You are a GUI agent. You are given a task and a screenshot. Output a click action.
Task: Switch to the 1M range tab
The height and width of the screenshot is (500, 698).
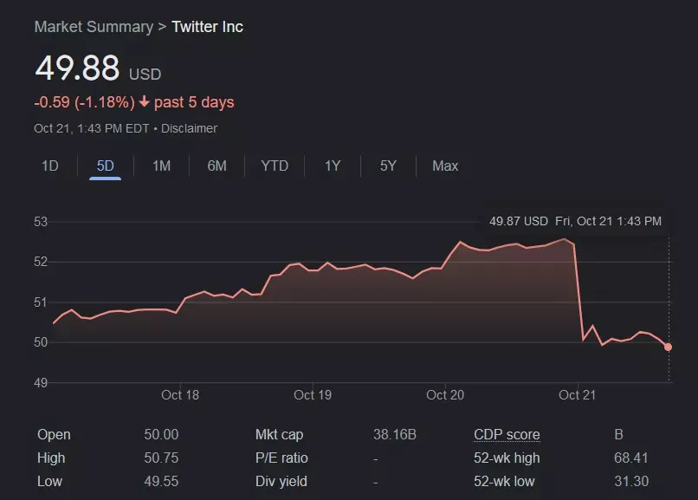tap(161, 166)
